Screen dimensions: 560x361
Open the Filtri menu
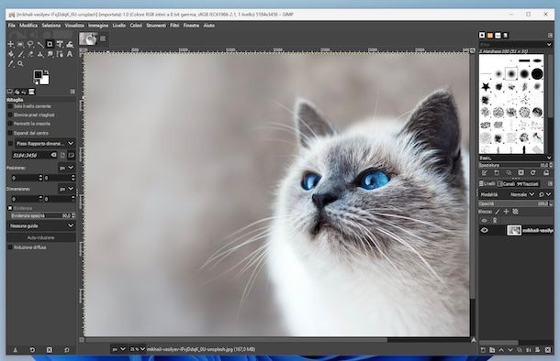pyautogui.click(x=174, y=26)
